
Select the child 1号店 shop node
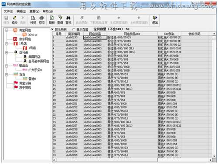pos(32,48)
